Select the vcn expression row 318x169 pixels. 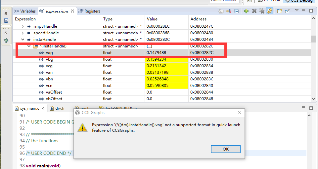click(x=161, y=86)
